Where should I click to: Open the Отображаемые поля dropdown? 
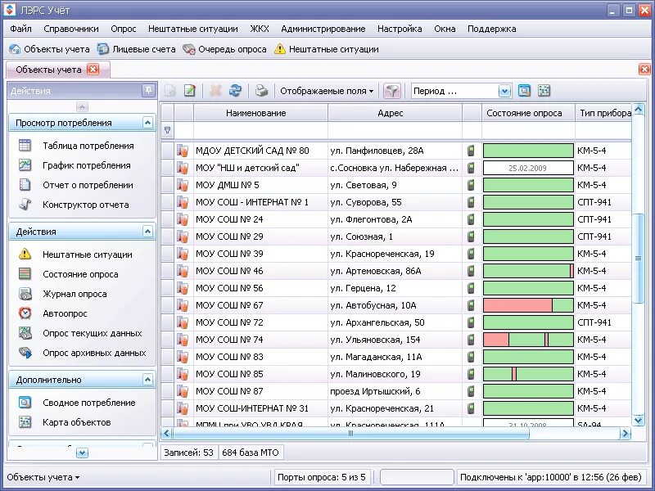327,91
